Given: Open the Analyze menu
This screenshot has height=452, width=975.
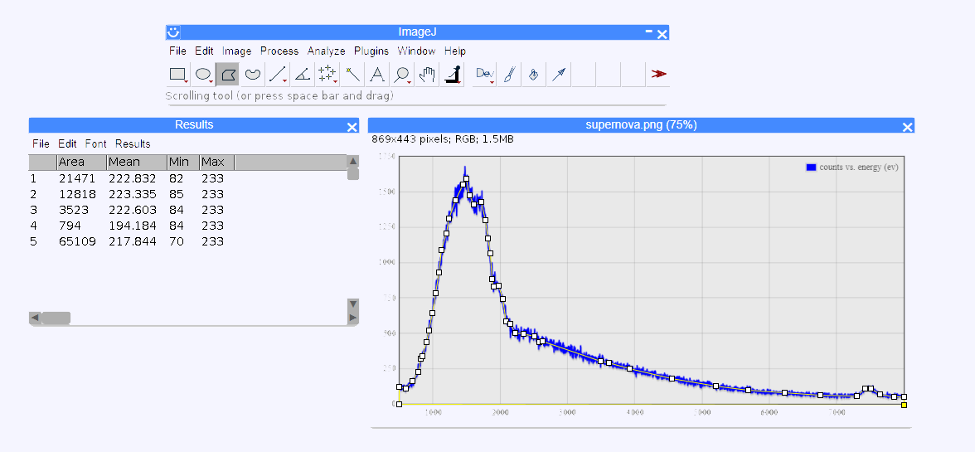Looking at the screenshot, I should click(326, 51).
